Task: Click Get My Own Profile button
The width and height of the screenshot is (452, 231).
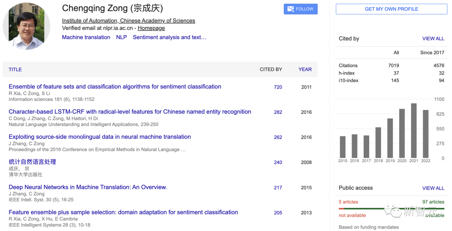Action: point(391,9)
